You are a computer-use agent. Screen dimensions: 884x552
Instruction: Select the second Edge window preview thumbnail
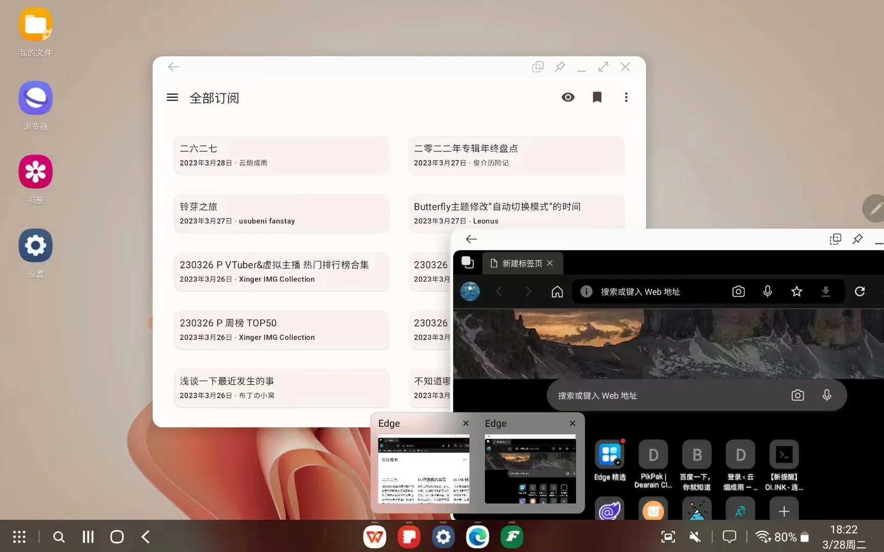(530, 469)
